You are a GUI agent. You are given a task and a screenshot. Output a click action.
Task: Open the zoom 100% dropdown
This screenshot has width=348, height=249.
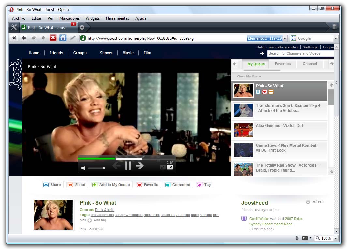336,238
